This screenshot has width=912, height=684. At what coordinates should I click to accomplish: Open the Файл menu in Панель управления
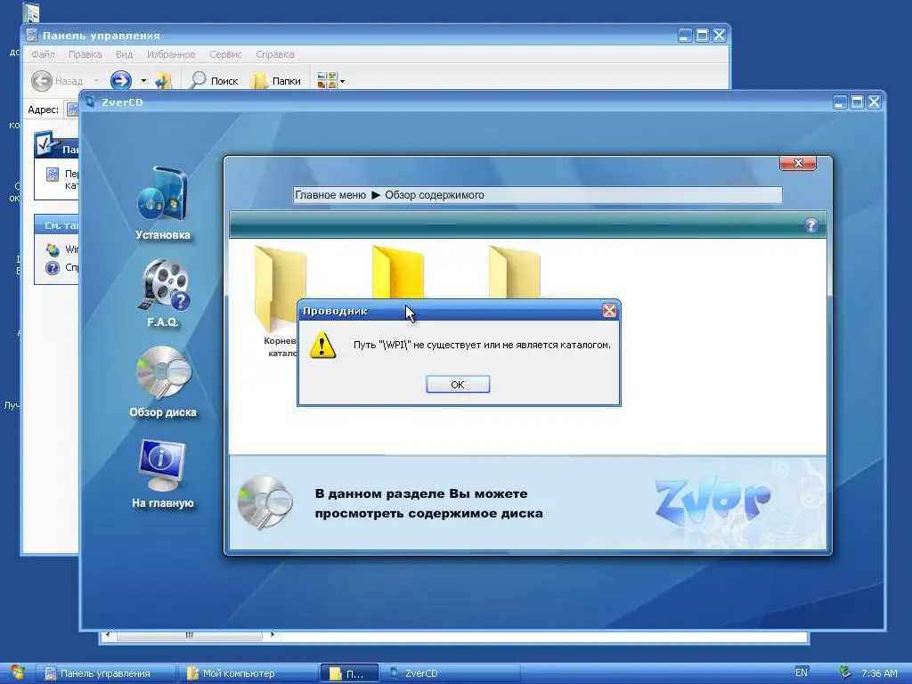tap(43, 54)
